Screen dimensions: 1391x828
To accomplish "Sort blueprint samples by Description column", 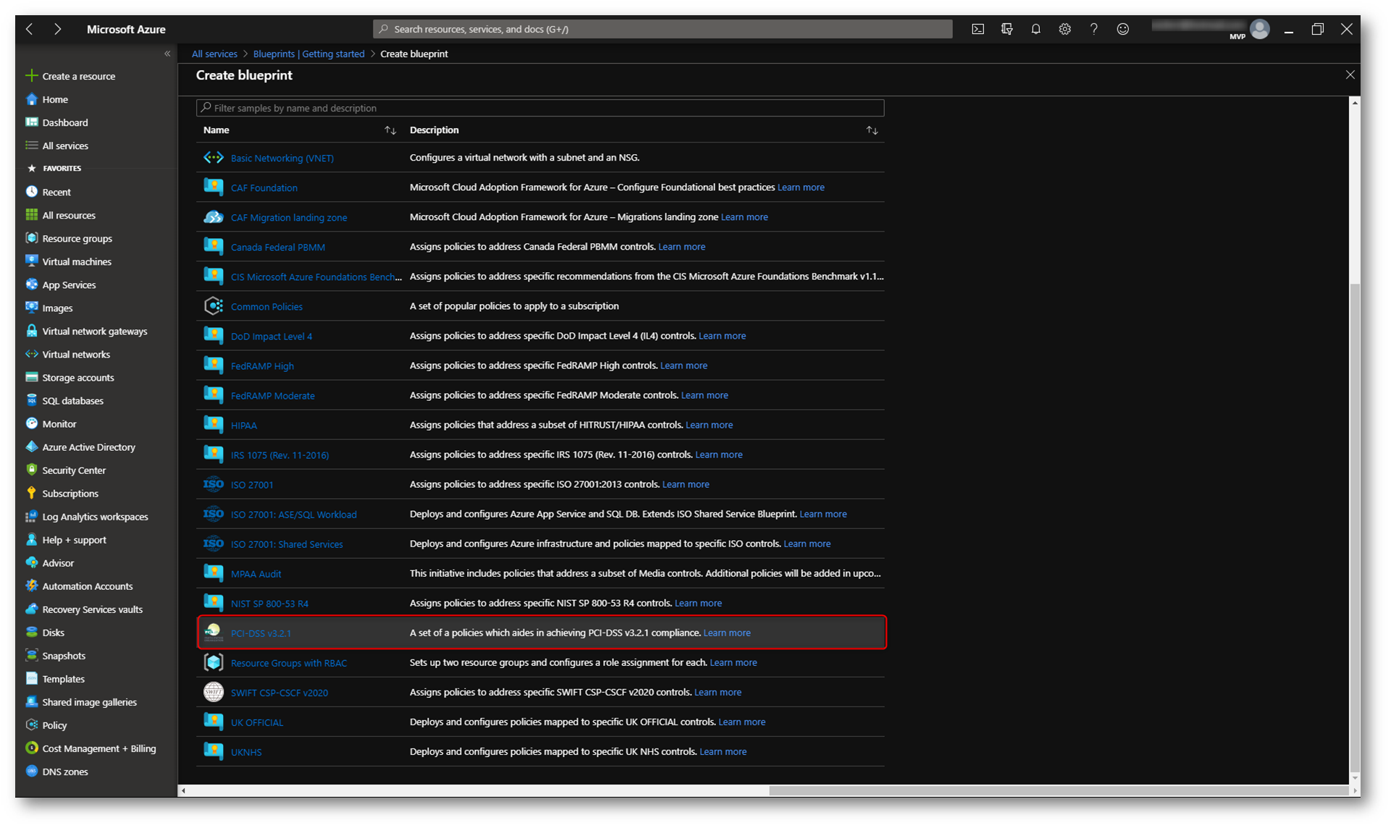I will point(872,130).
